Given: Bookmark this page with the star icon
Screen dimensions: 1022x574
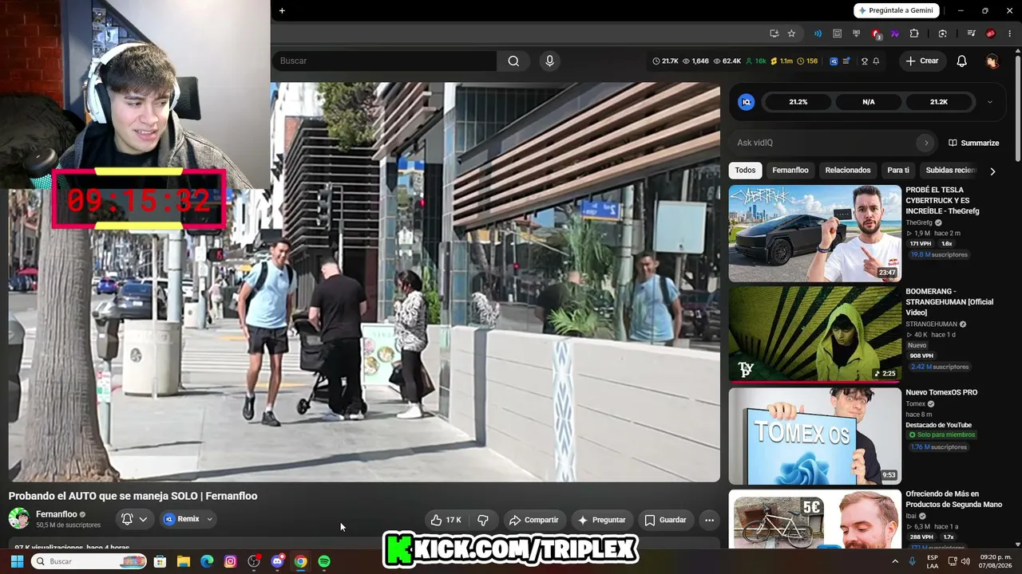Looking at the screenshot, I should 791,33.
